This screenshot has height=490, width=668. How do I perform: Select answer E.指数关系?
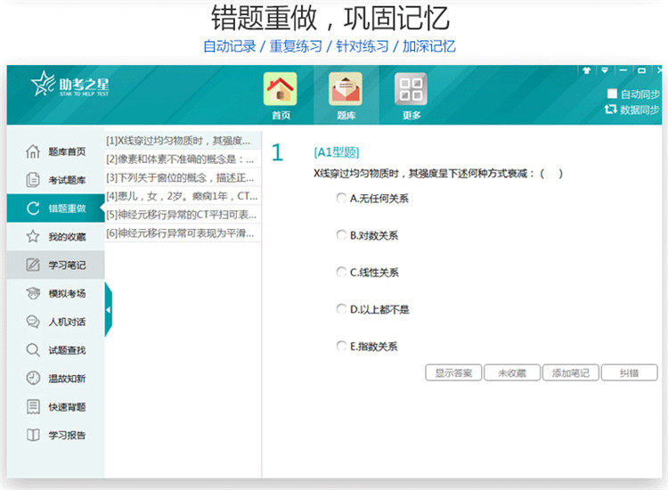[341, 346]
